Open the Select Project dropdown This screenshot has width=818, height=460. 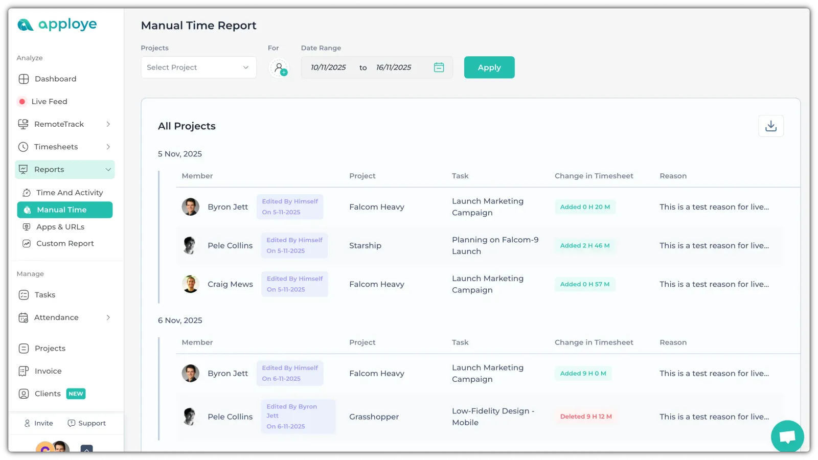198,67
